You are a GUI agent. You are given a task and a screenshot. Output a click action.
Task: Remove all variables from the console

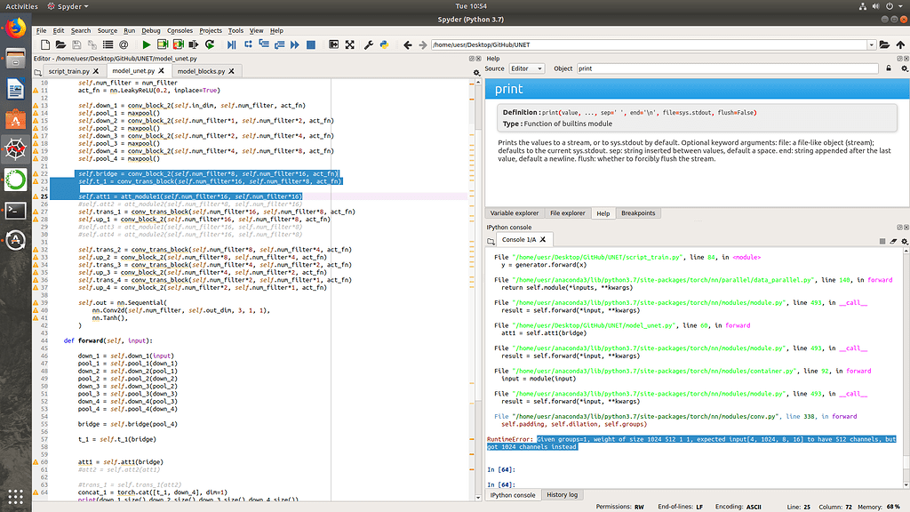click(892, 241)
